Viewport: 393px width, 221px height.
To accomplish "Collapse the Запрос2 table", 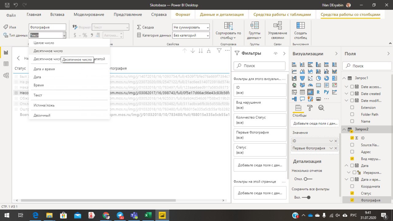I will point(344,129).
